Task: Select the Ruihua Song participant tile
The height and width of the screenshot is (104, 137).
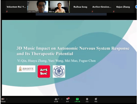Action: (80, 7)
